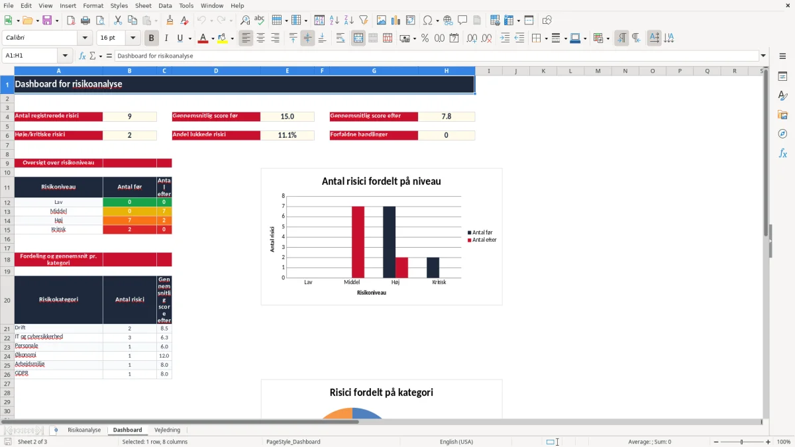This screenshot has width=795, height=447.
Task: Toggle Align Left
Action: pos(246,38)
